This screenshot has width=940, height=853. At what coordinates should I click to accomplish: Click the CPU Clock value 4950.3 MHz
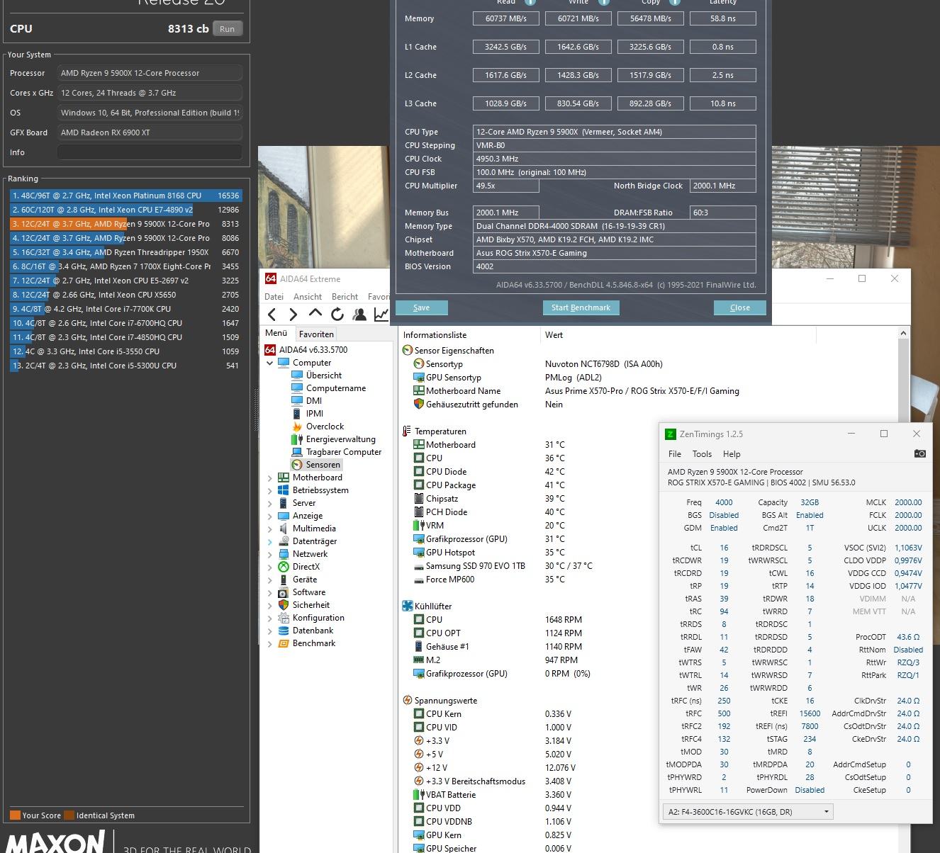(x=614, y=159)
